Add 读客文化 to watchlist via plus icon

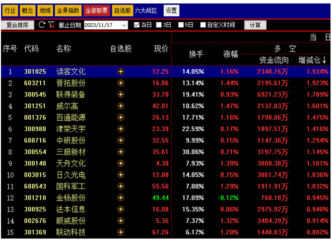tap(121, 72)
